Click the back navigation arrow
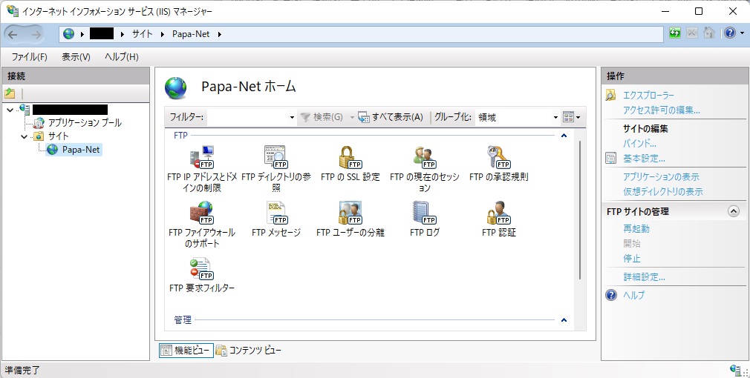Image resolution: width=750 pixels, height=378 pixels. pos(13,34)
